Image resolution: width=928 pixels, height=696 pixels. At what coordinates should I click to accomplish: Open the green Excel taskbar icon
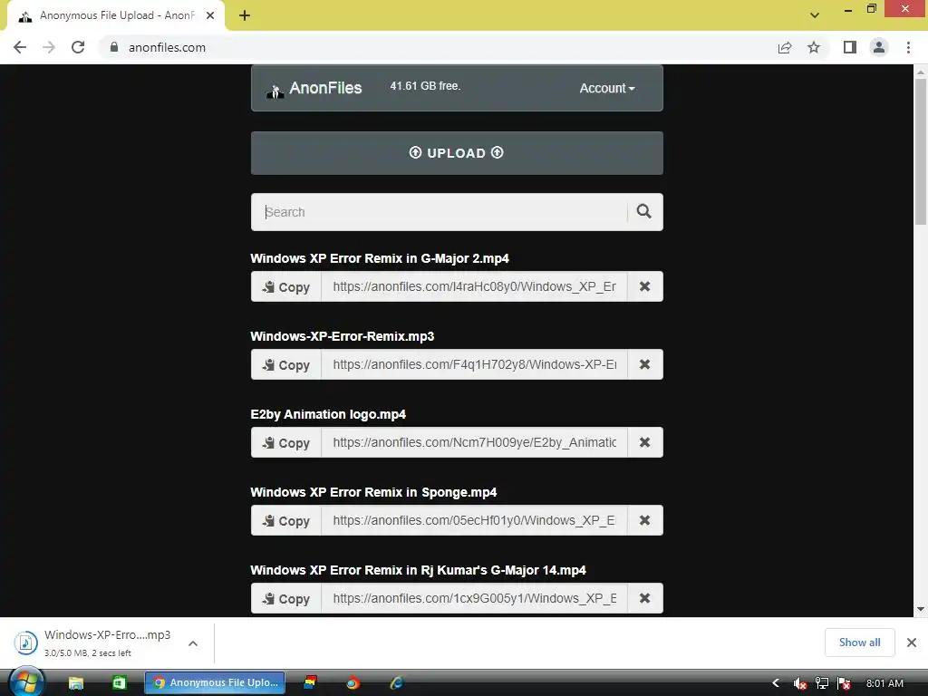click(120, 683)
